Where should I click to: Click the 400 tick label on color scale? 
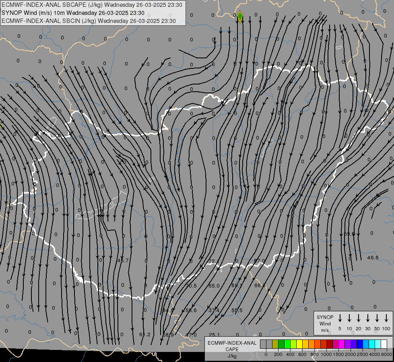[290, 354]
